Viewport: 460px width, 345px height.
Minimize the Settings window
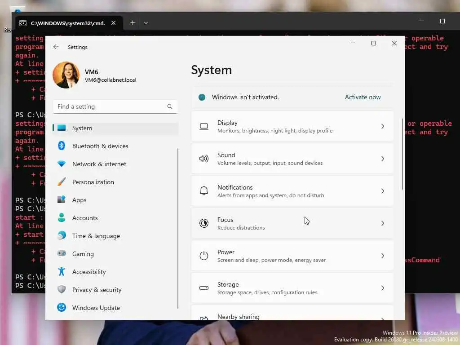[x=353, y=43]
